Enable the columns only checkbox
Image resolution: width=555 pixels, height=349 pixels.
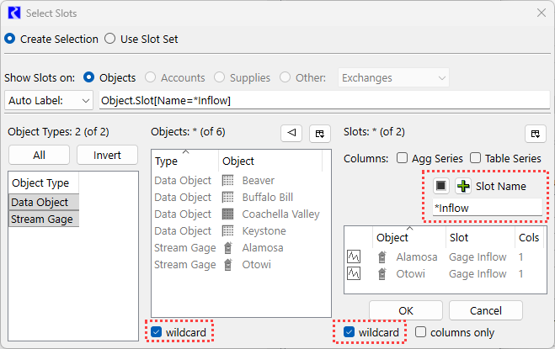pyautogui.click(x=421, y=332)
